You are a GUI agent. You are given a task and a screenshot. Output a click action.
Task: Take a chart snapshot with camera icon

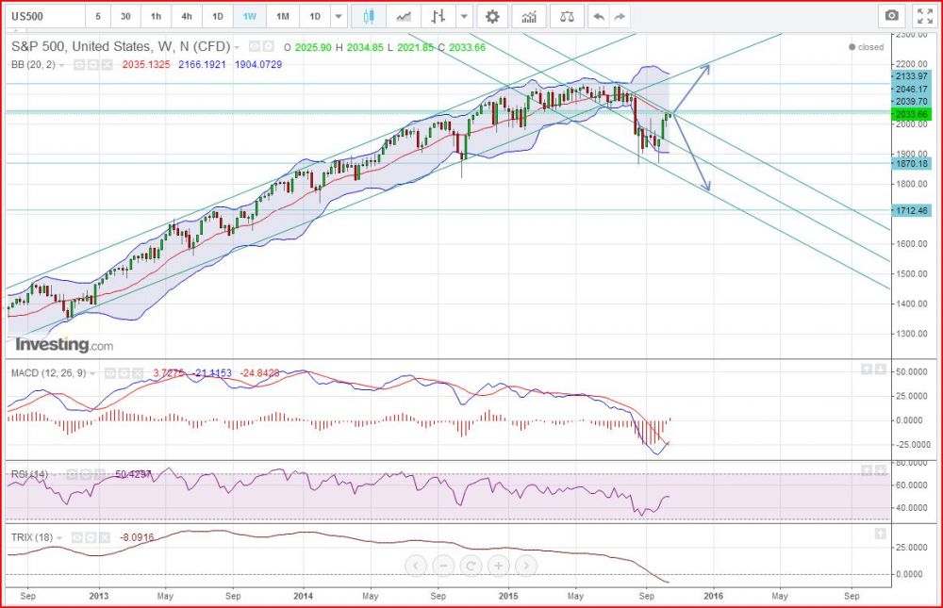pos(890,16)
